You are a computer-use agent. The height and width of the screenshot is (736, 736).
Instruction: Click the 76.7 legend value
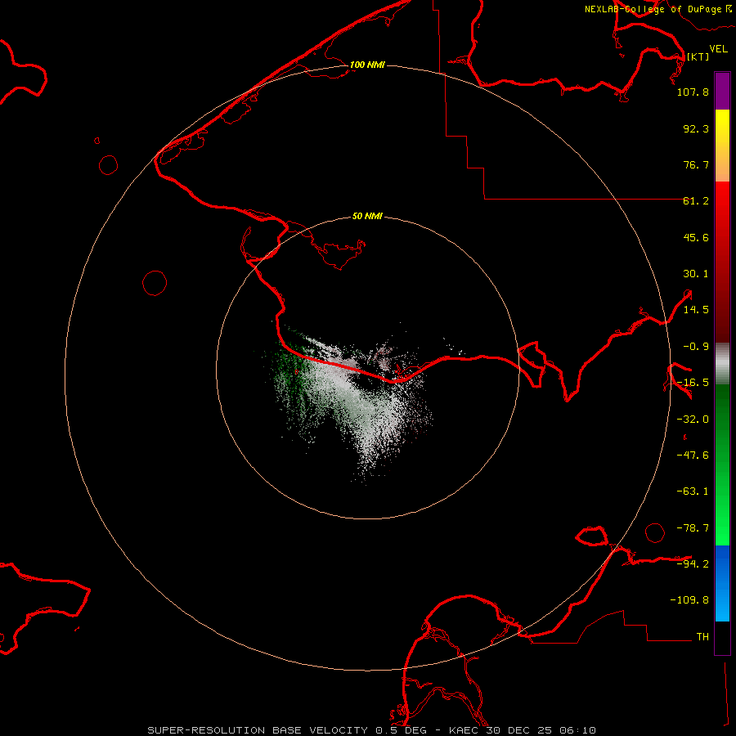[x=696, y=164]
